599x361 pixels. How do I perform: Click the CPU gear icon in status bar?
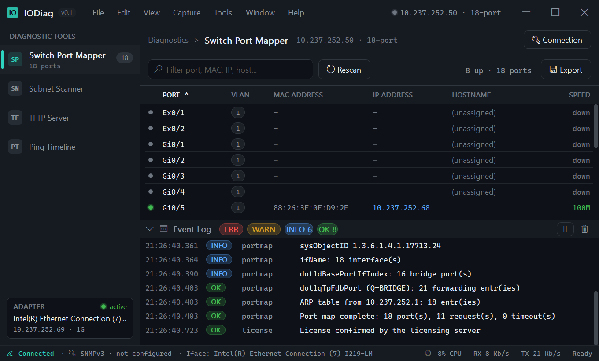pyautogui.click(x=428, y=353)
